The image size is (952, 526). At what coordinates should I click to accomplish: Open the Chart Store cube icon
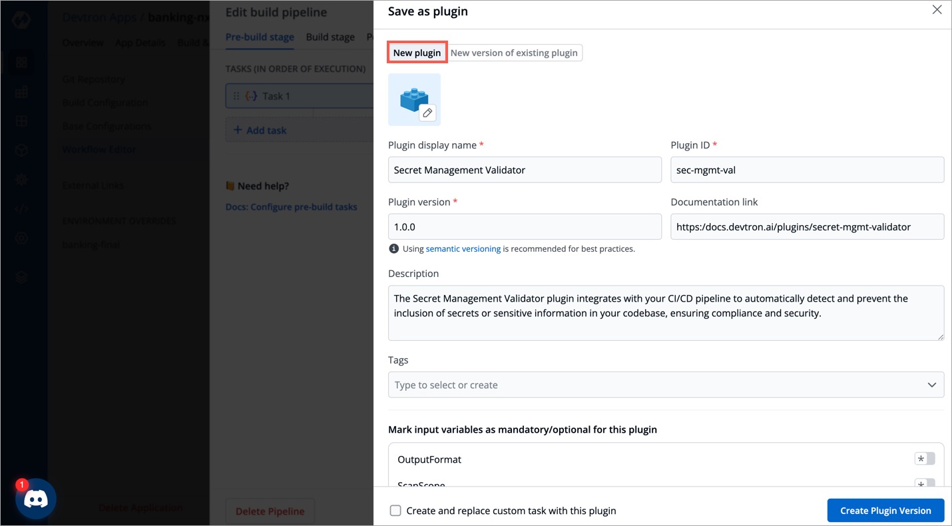(x=21, y=150)
